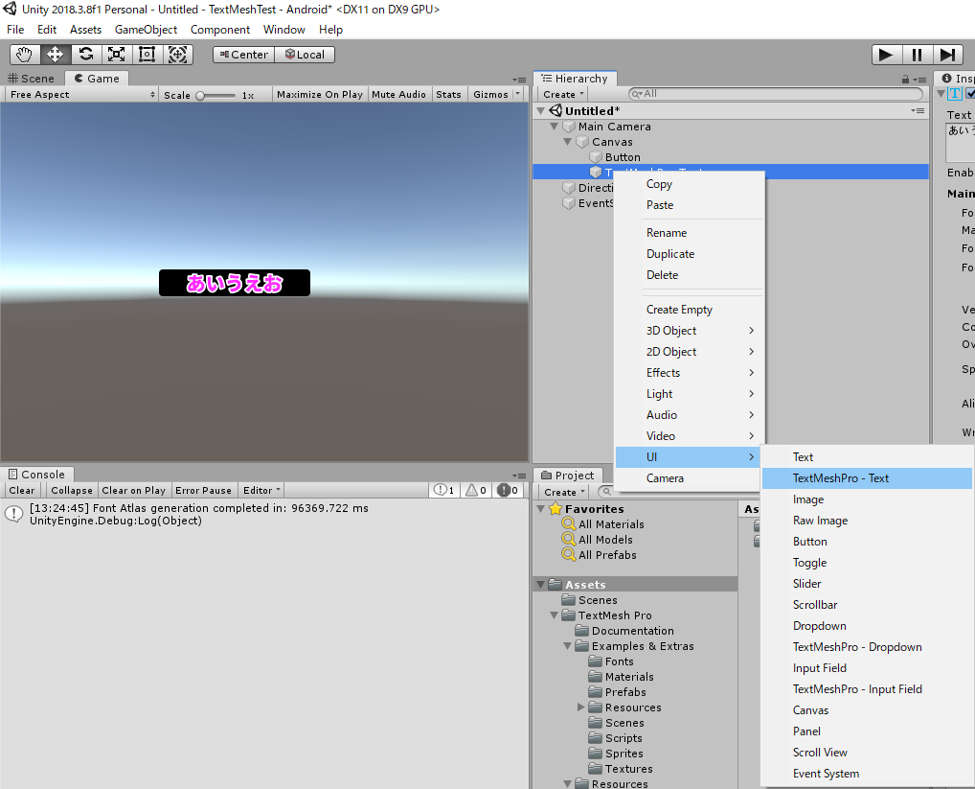Select the Rect Transform tool

(147, 55)
